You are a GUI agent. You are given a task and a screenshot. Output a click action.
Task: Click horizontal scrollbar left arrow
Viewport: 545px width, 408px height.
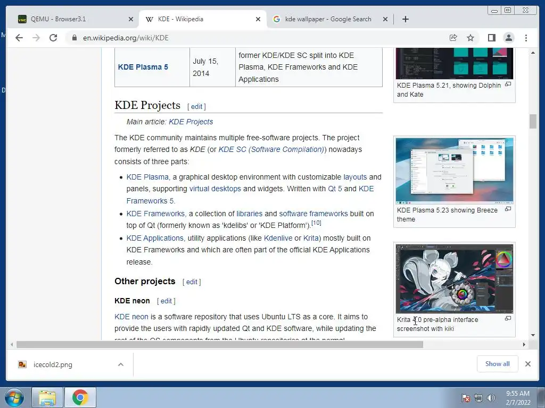coord(12,344)
